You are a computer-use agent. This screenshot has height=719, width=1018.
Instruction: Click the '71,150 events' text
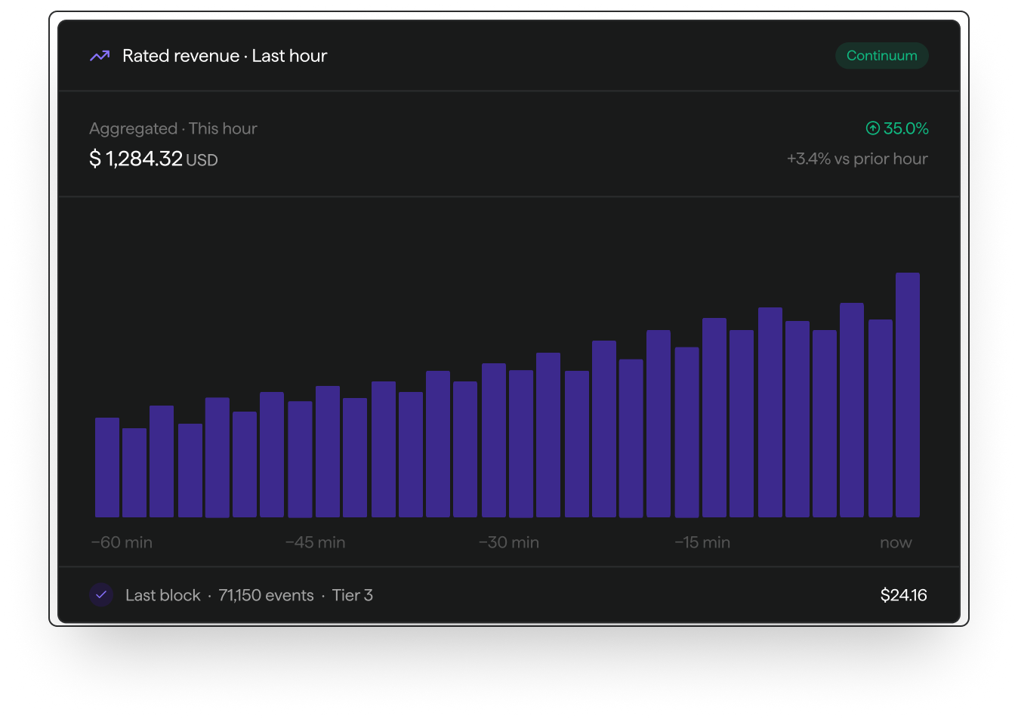click(x=266, y=595)
